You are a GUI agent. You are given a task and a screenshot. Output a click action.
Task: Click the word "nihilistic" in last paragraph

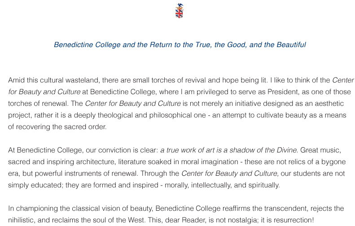click(24, 220)
